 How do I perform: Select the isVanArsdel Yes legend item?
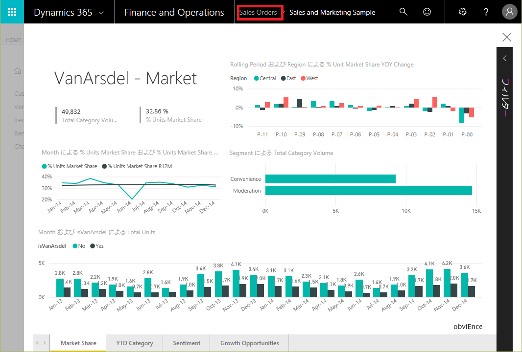pyautogui.click(x=97, y=246)
